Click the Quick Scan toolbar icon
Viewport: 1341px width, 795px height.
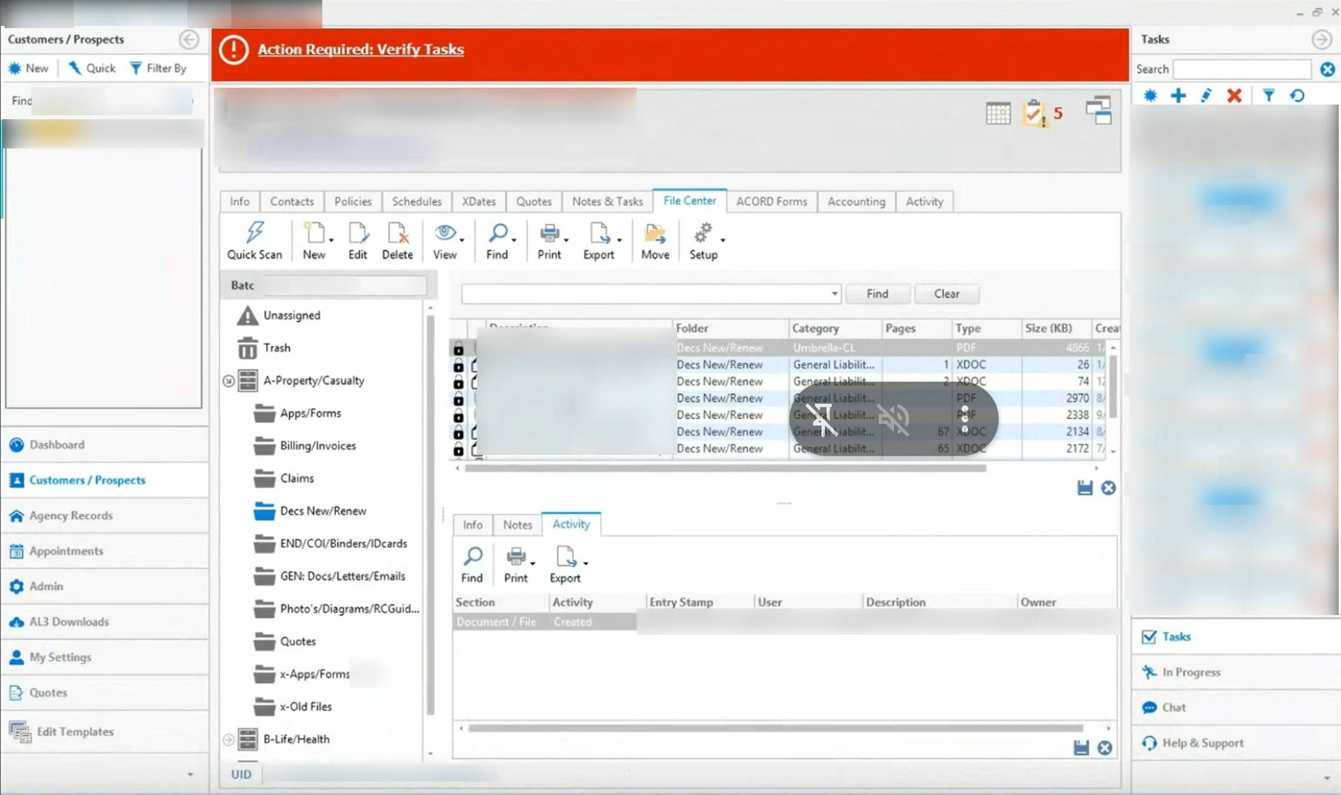(255, 233)
